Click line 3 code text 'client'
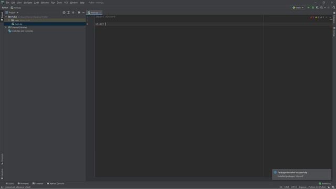Screen dimensions: 336x189 click(x=100, y=24)
